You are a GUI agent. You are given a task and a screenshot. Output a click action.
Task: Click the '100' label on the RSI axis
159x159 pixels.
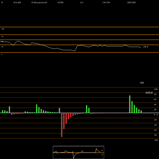pos(3,29)
